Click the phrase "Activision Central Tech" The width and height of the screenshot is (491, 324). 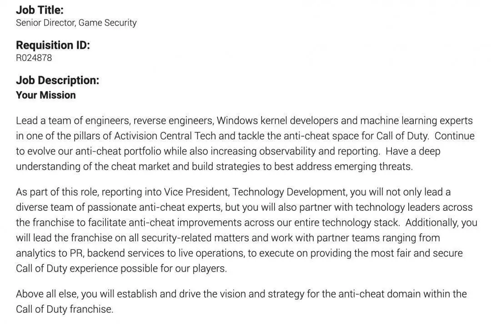165,136
